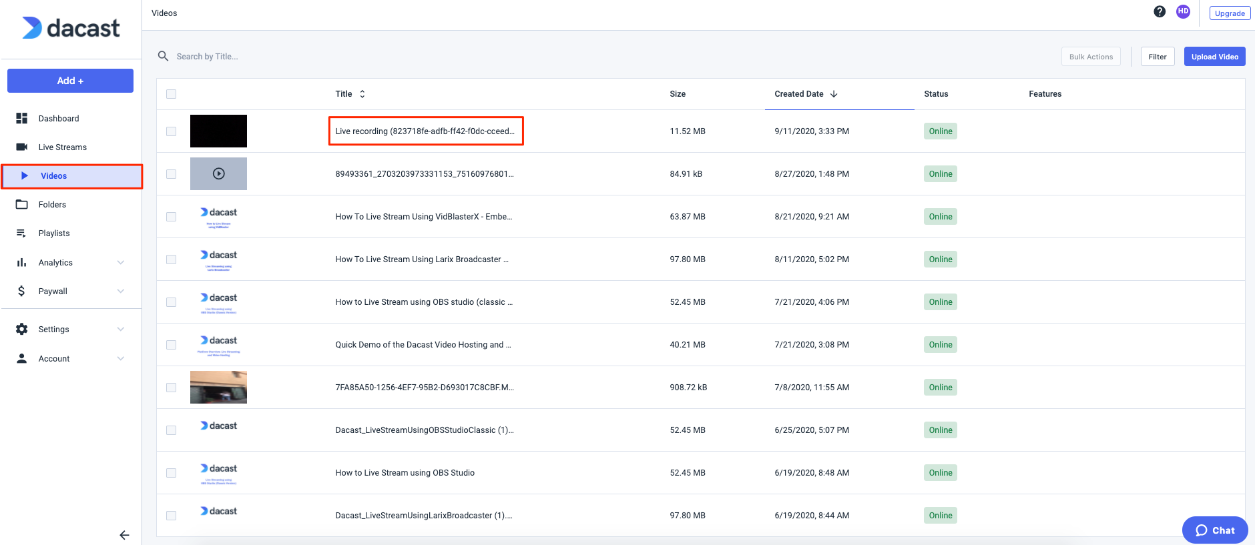Collapse the sidebar with the back arrow
This screenshot has height=545, width=1255.
(124, 535)
